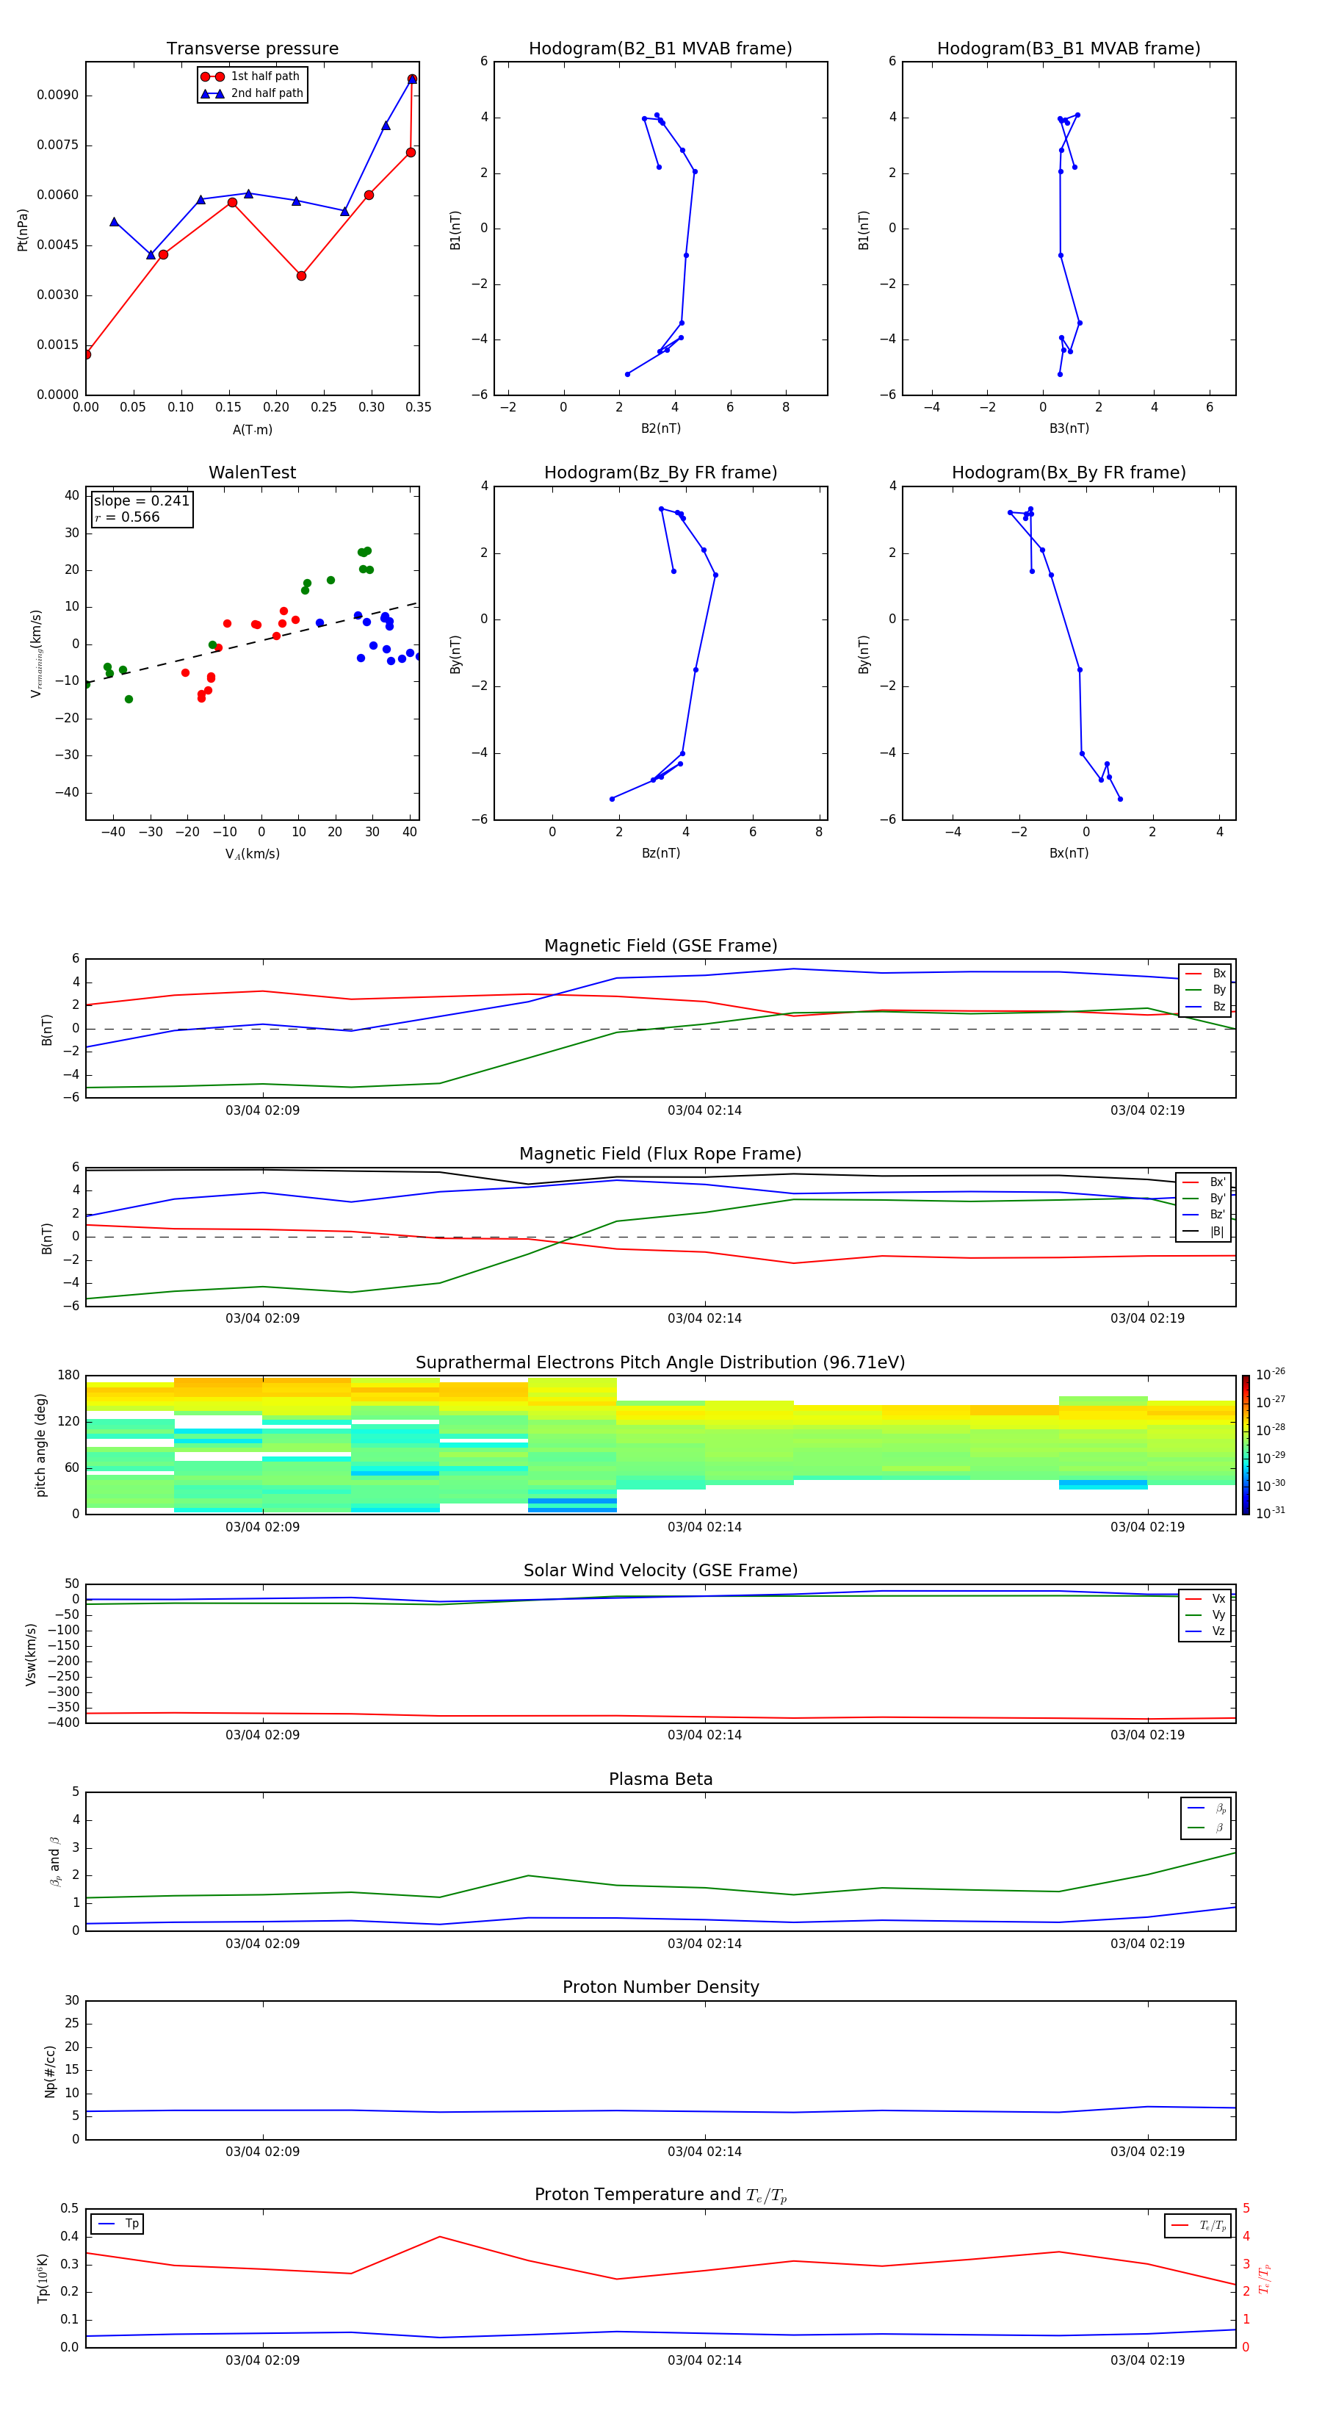
Task: Select 'Bz' in GSE field legend
Action: [x=1205, y=1006]
